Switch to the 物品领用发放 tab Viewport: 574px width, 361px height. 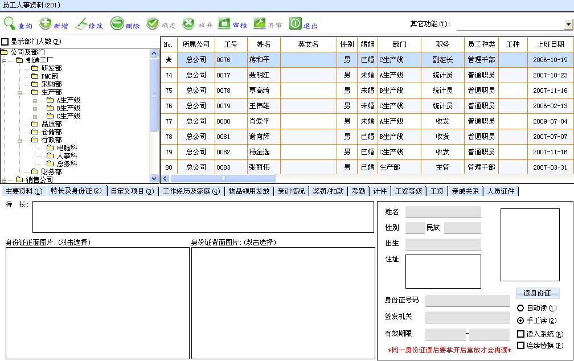(249, 191)
